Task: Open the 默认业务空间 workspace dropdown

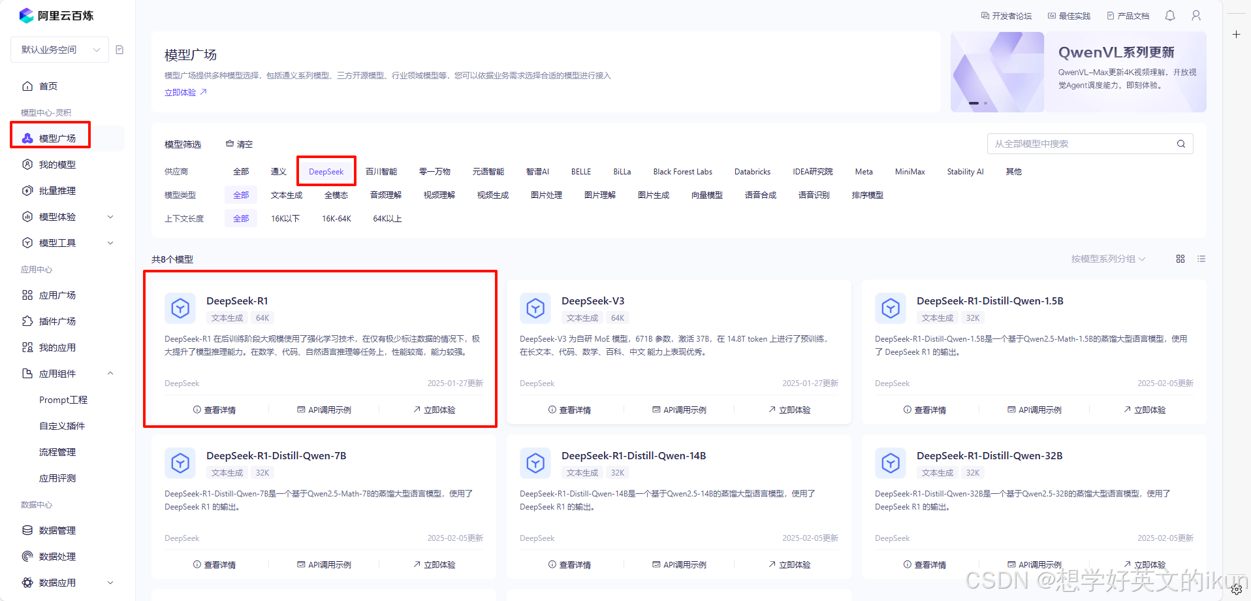Action: (x=59, y=50)
